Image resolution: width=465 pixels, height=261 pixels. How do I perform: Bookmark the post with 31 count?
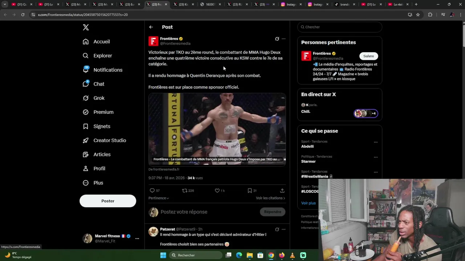[x=250, y=191]
